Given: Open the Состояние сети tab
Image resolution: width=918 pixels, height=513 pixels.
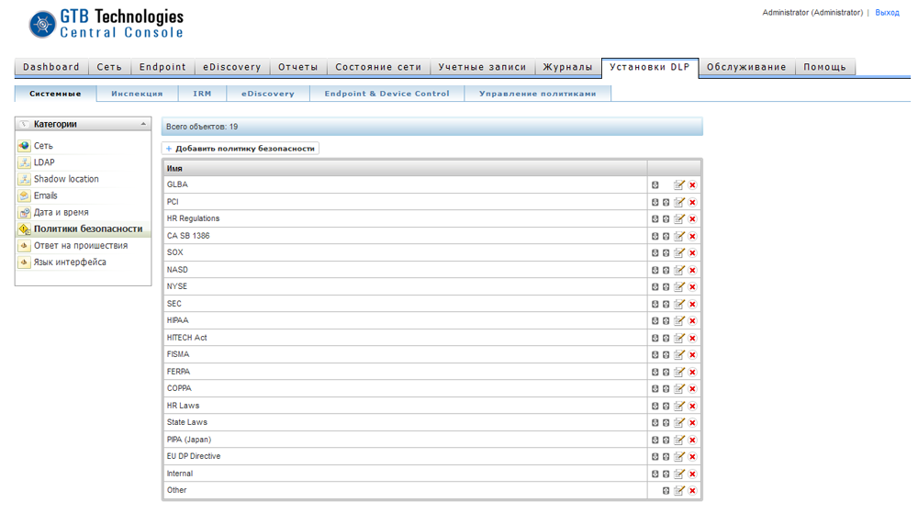Looking at the screenshot, I should (378, 67).
